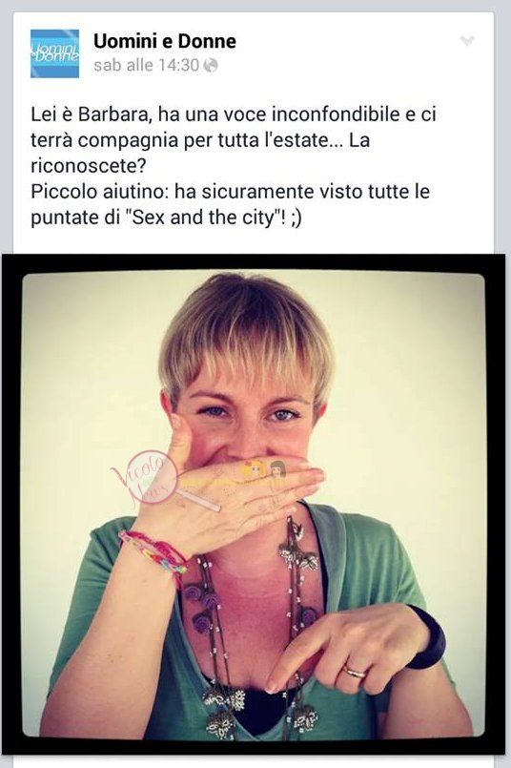Open the Uomini e Donne page avatar
This screenshot has height=768, width=511.
tap(55, 53)
